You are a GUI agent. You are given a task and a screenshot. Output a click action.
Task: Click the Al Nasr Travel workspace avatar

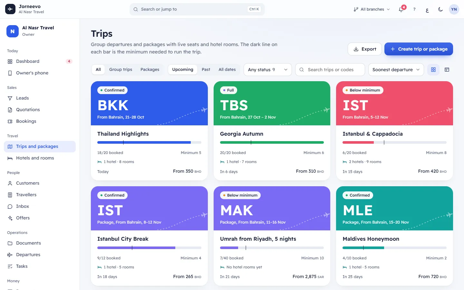tap(12, 31)
